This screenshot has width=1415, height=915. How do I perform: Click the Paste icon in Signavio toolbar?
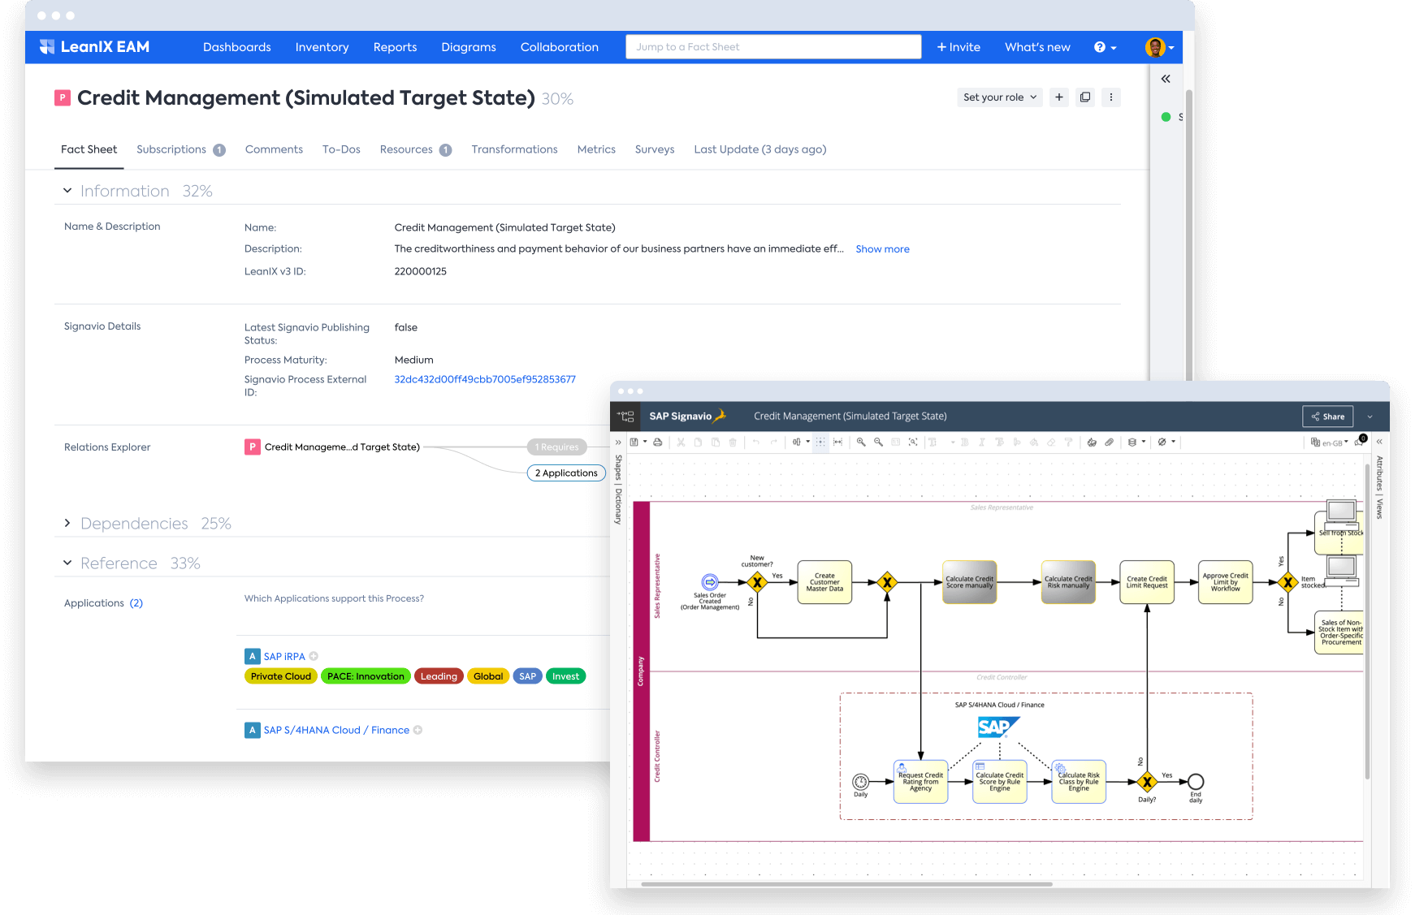click(716, 442)
